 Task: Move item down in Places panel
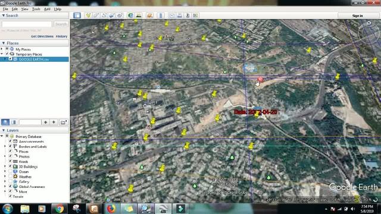pyautogui.click(x=54, y=122)
